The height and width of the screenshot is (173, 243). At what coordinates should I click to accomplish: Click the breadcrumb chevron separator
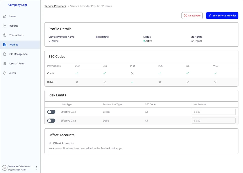[68, 6]
